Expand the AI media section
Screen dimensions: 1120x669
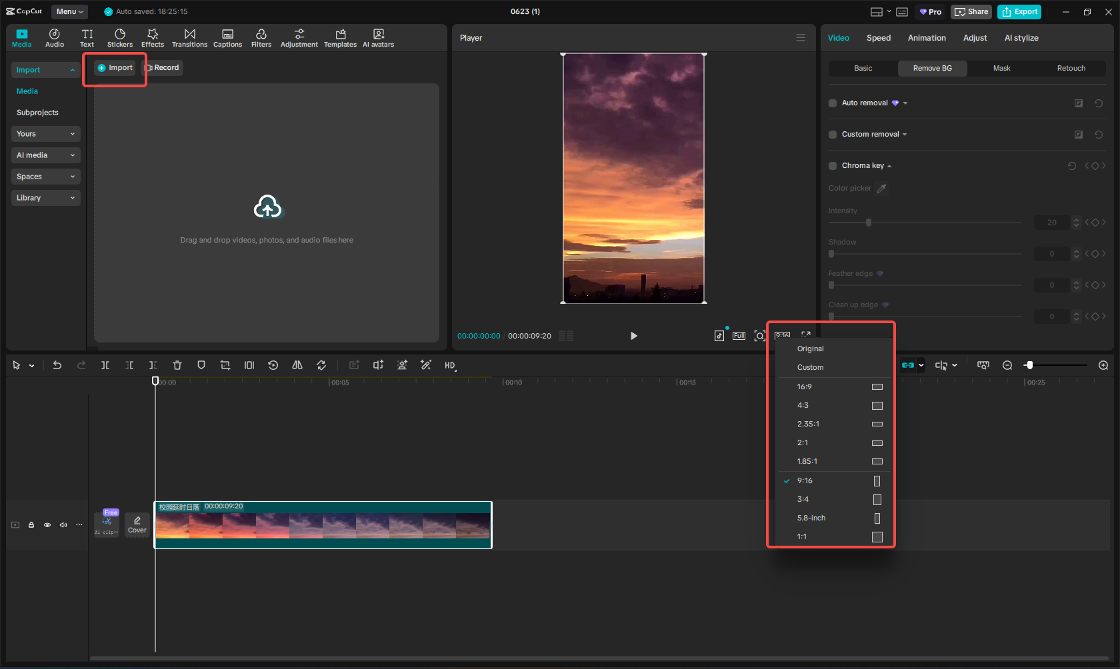click(45, 155)
